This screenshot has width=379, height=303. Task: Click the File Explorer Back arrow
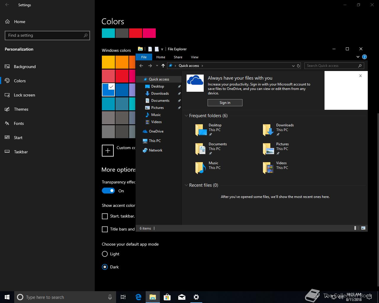[x=141, y=66]
